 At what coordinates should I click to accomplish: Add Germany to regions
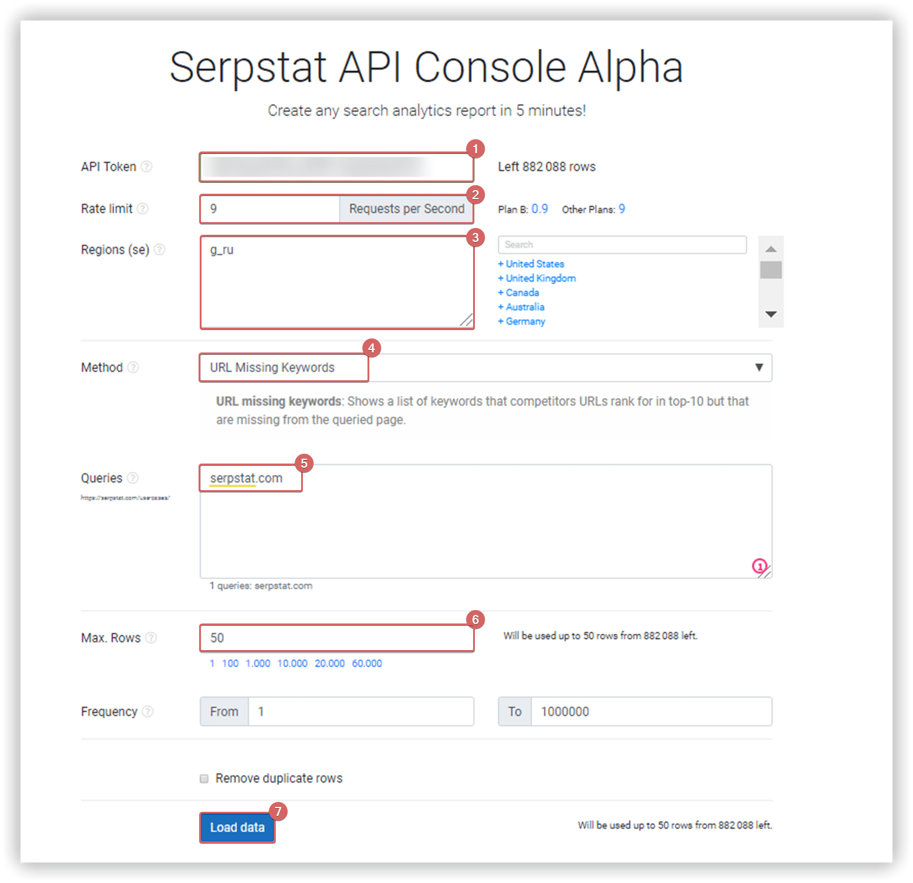tap(521, 321)
